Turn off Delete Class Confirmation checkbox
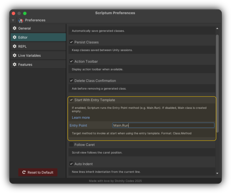 pos(71,81)
